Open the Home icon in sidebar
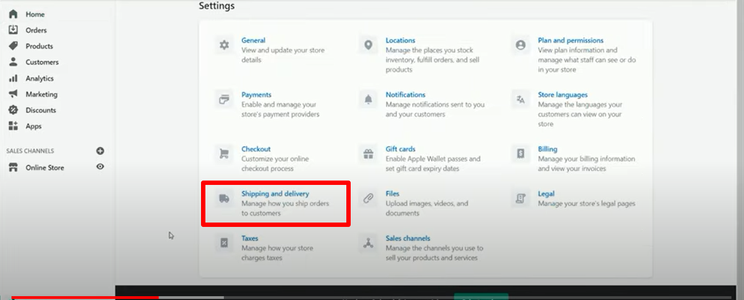The image size is (744, 300). point(13,14)
